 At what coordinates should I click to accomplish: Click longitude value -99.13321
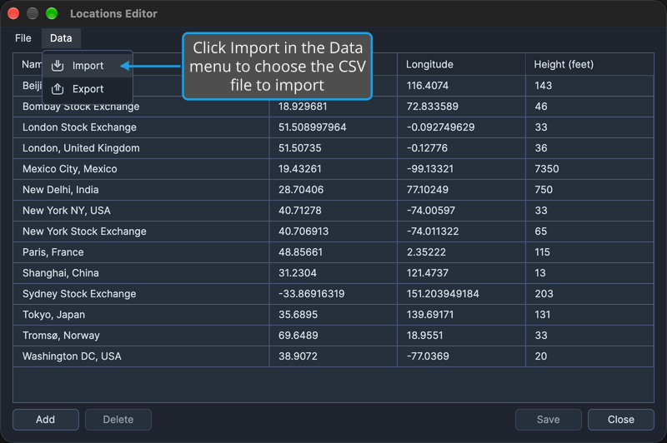pos(430,169)
